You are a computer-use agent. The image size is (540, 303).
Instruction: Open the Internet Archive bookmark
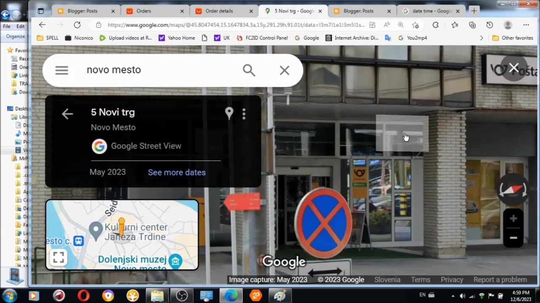tap(352, 38)
